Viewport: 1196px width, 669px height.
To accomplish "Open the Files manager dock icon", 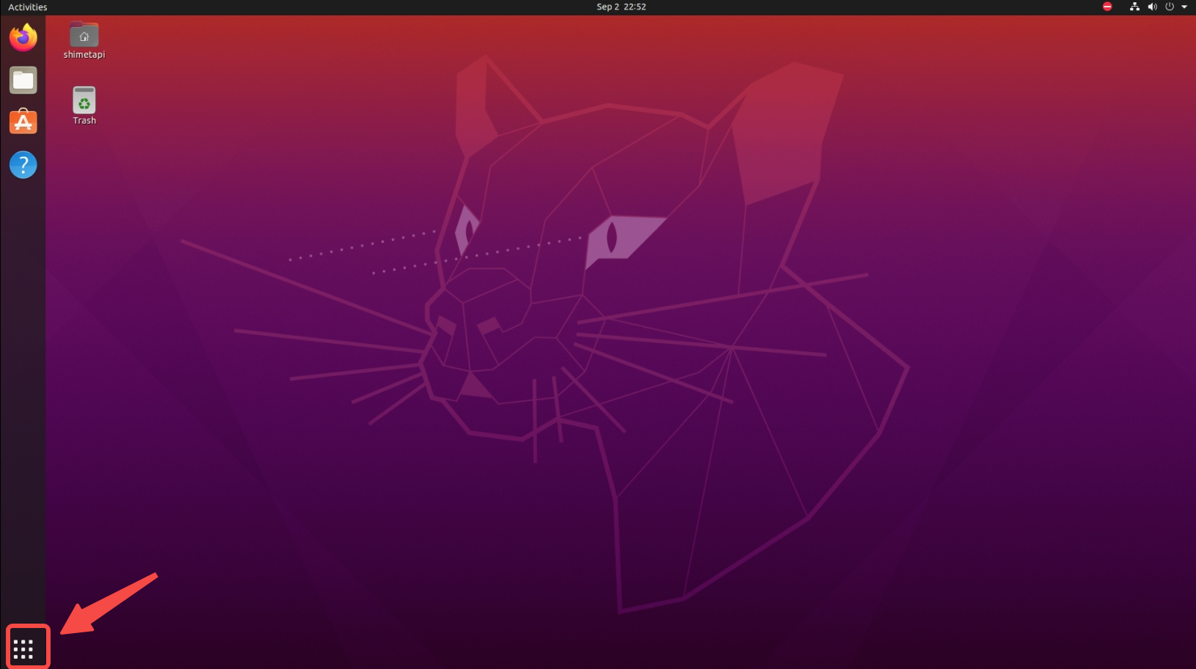I will [x=23, y=80].
